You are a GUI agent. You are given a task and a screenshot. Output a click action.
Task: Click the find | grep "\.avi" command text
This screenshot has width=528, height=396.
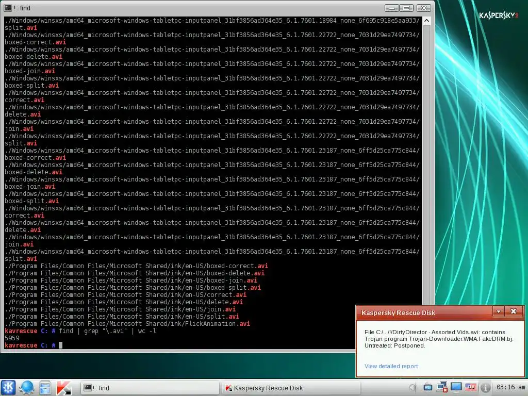[x=107, y=331]
